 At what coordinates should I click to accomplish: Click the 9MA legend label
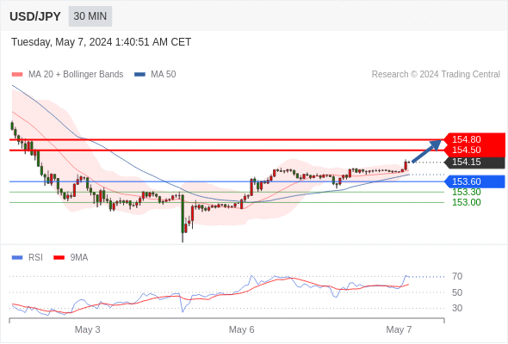point(79,258)
